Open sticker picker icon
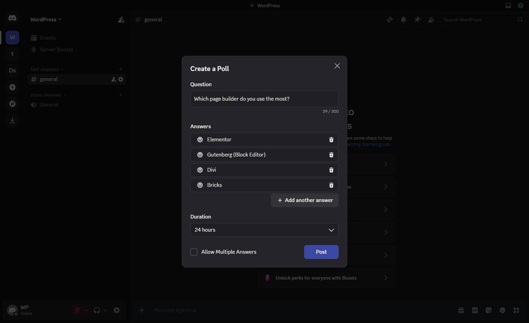The height and width of the screenshot is (323, 529). tap(489, 310)
